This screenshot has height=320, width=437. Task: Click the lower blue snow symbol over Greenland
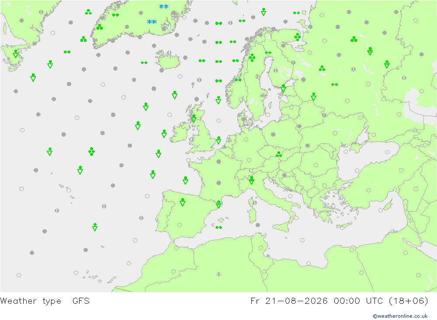click(152, 22)
